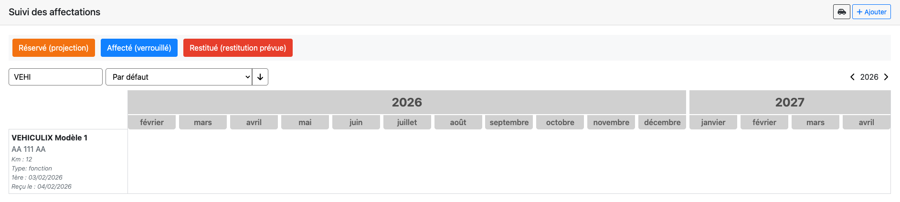Screen dimensions: 900x202
Task: Toggle the Affecté (verrouillé) filter
Action: 139,48
